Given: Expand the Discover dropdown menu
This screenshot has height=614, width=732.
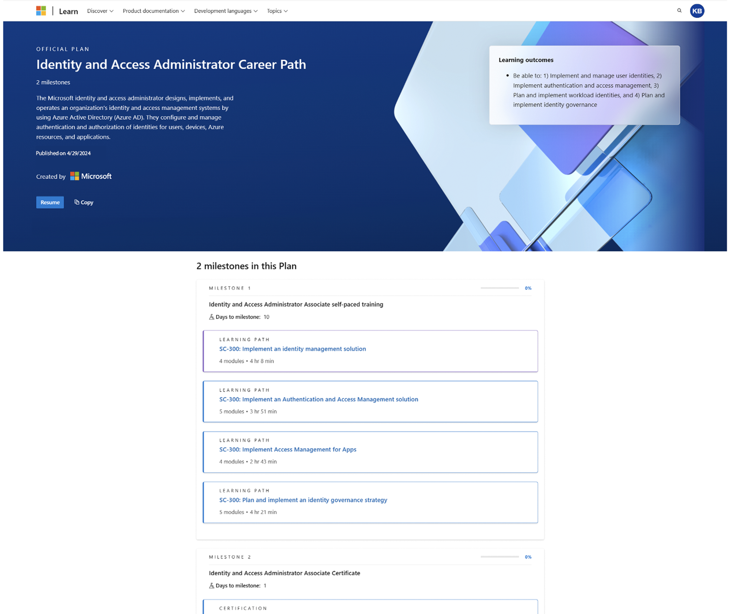Looking at the screenshot, I should click(99, 11).
